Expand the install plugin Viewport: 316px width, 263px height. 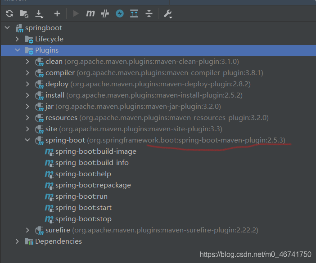pyautogui.click(x=27, y=95)
